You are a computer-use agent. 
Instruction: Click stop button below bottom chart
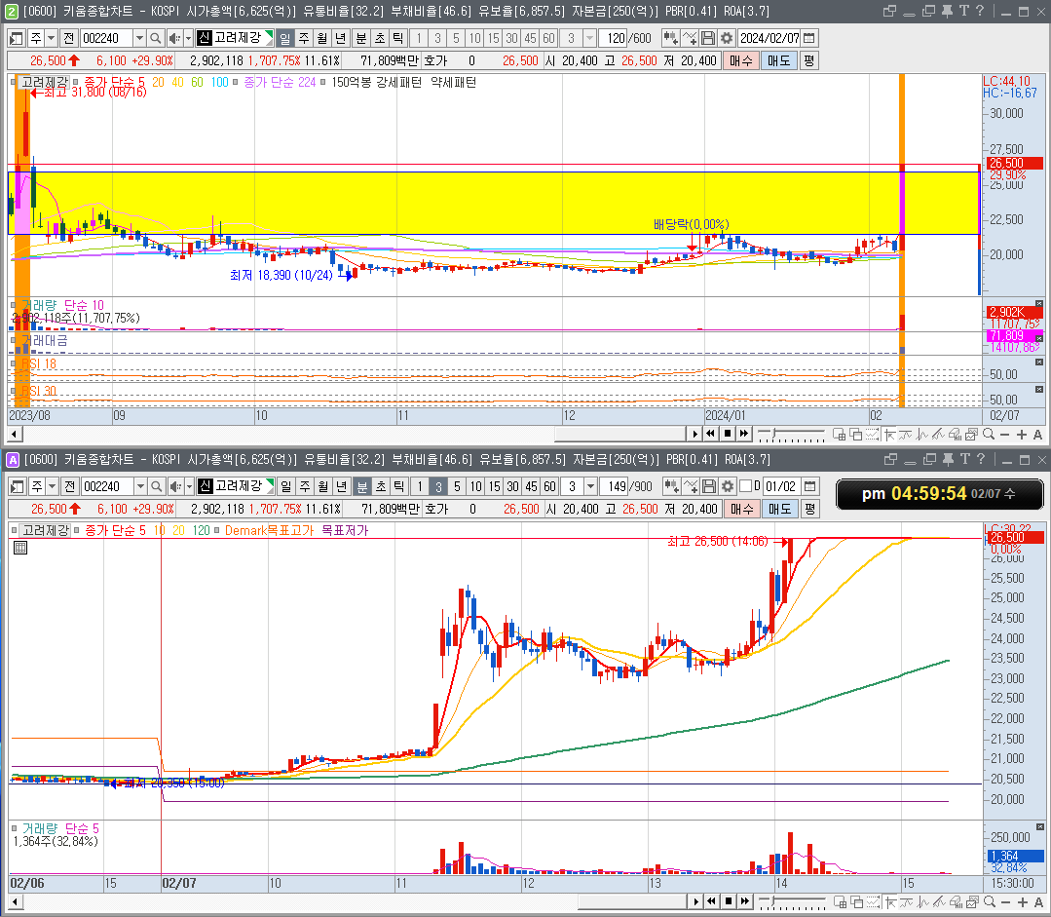pyautogui.click(x=728, y=902)
